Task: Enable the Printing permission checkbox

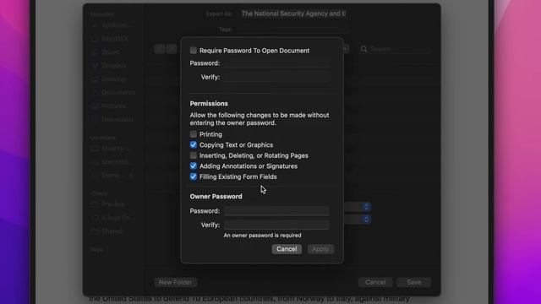Action: click(194, 134)
